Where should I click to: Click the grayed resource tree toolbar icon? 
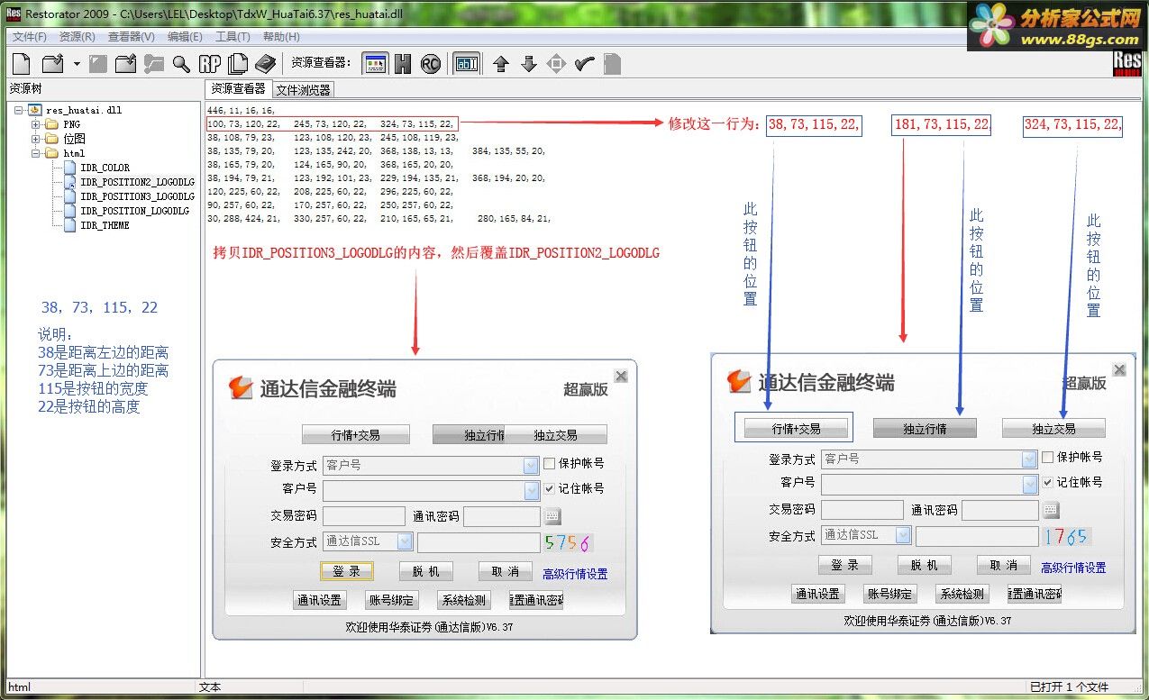point(154,64)
